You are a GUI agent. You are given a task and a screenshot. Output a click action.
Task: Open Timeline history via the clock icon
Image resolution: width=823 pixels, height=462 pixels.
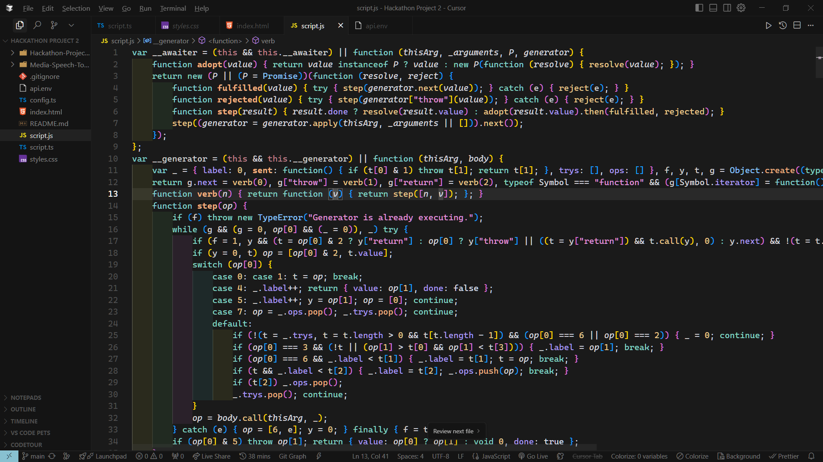(x=783, y=25)
